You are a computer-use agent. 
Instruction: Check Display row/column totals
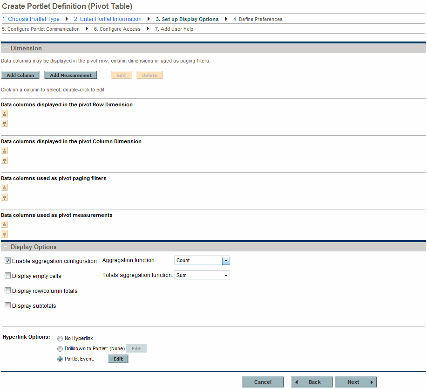pos(7,291)
